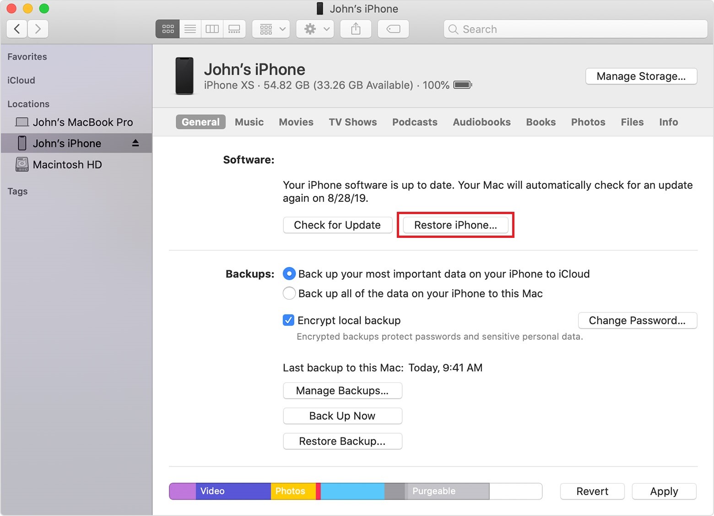The height and width of the screenshot is (516, 714).
Task: Click the Restore iPhone button
Action: pos(455,225)
